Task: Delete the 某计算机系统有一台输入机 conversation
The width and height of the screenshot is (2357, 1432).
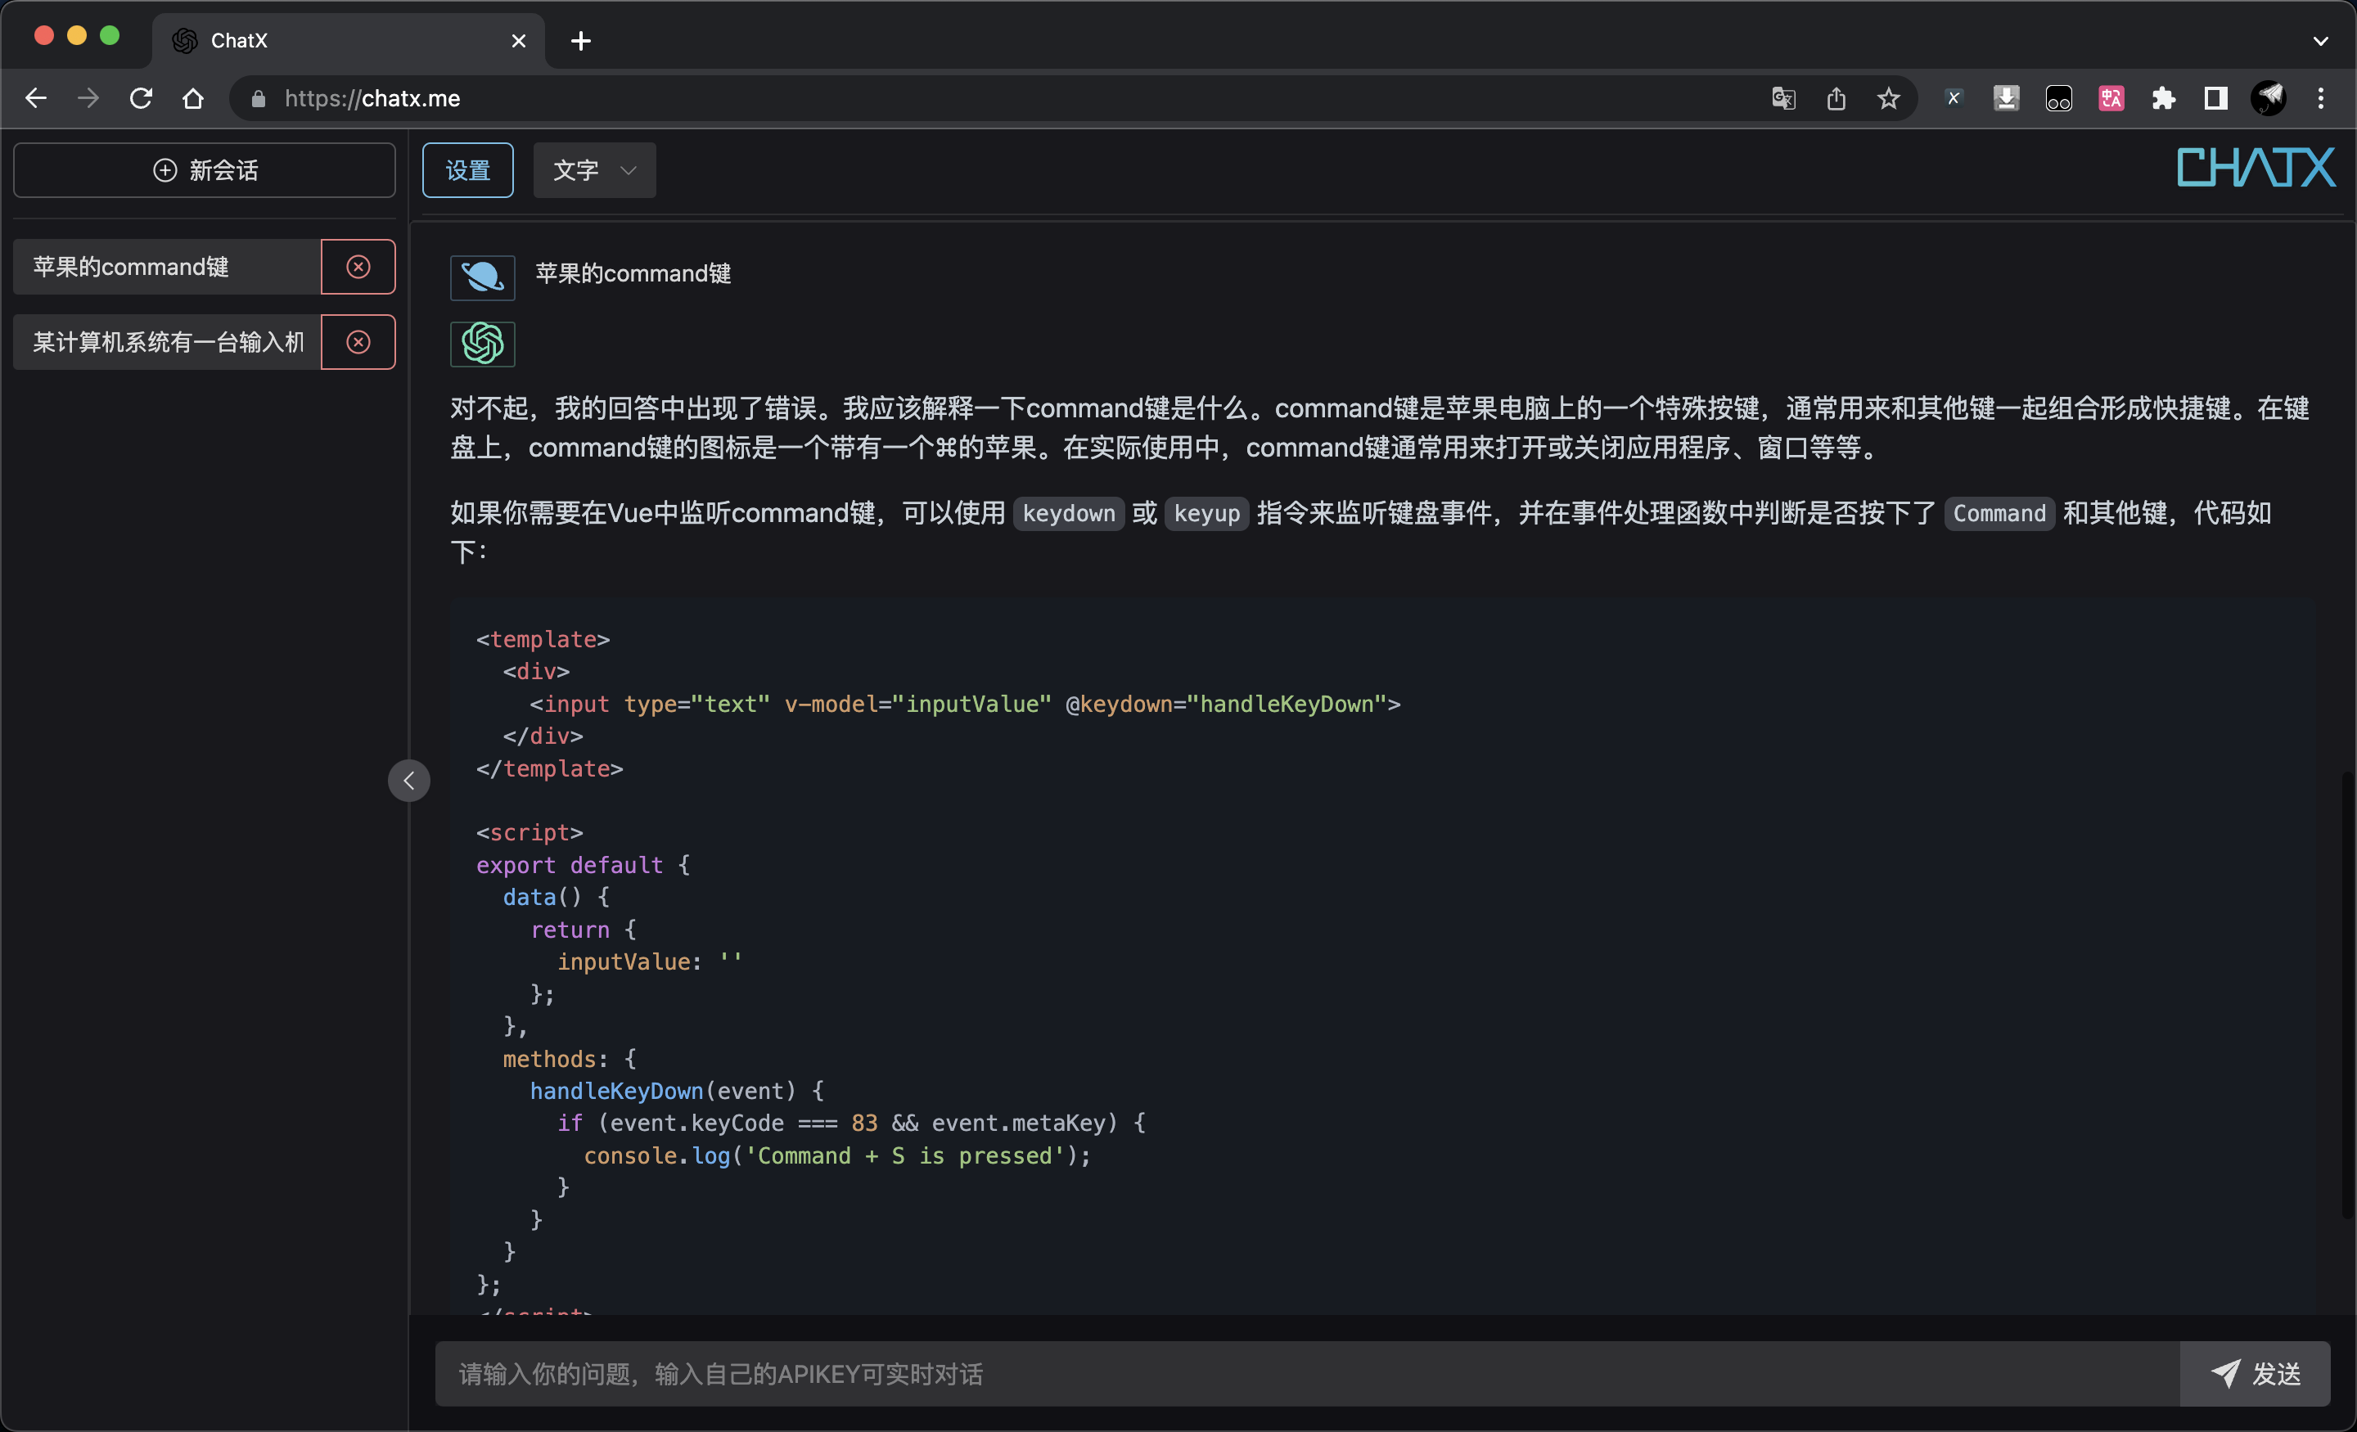Action: (358, 343)
